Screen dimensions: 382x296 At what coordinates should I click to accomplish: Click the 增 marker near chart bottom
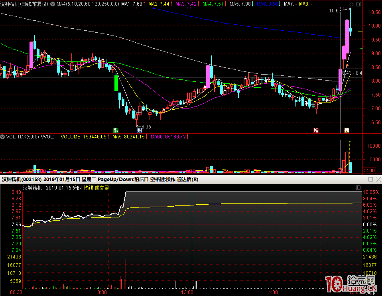(x=316, y=130)
